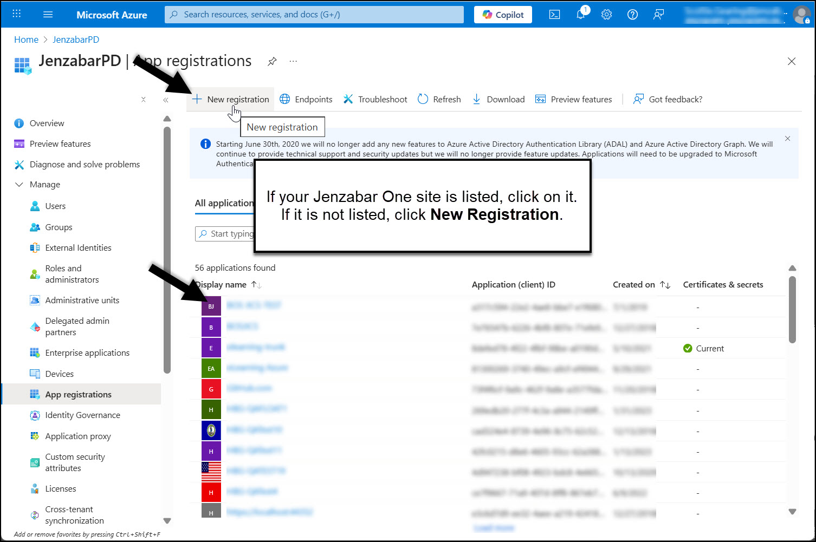Click Load more at list bottom
Image resolution: width=816 pixels, height=542 pixels.
point(494,527)
